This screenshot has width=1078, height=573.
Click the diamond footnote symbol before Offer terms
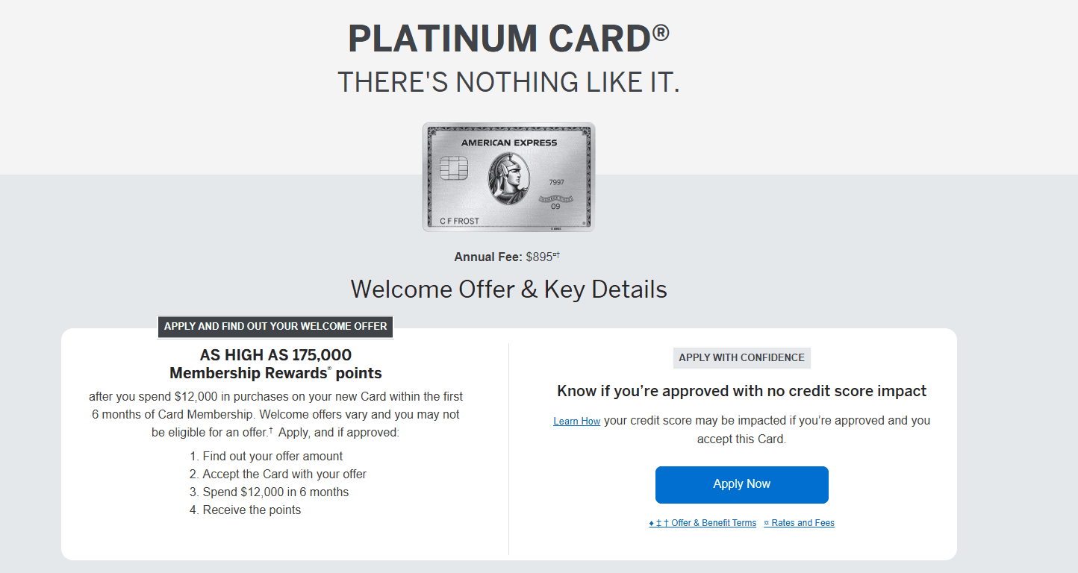click(x=651, y=522)
